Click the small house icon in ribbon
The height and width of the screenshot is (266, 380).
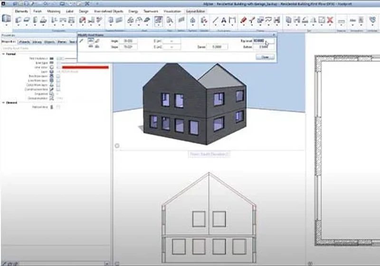pos(193,20)
